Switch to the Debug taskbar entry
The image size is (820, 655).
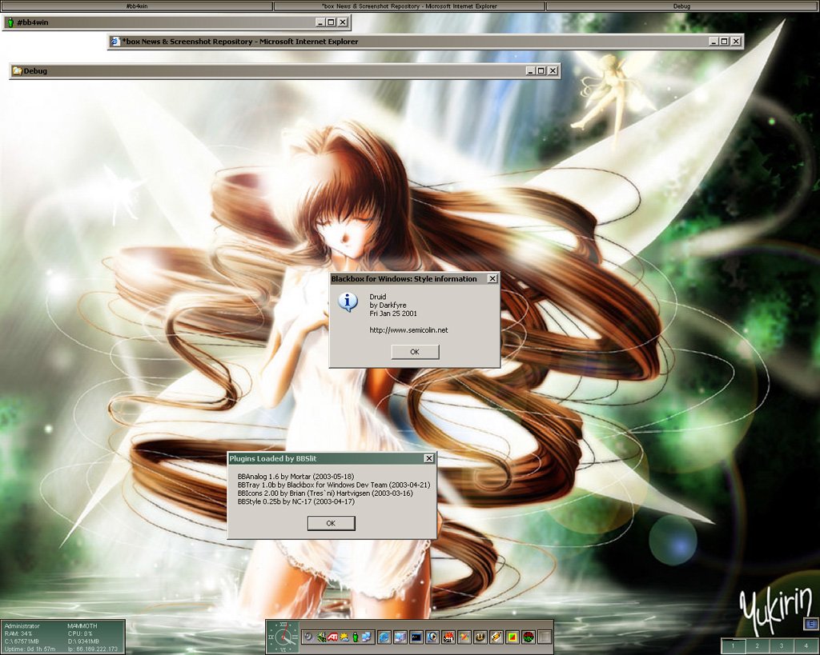pos(682,6)
